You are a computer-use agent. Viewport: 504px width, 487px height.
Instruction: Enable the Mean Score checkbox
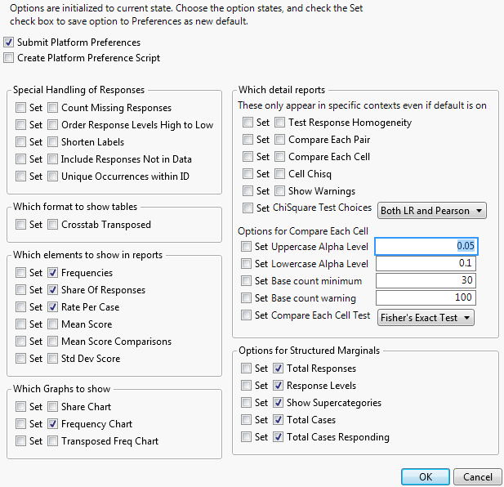[53, 324]
